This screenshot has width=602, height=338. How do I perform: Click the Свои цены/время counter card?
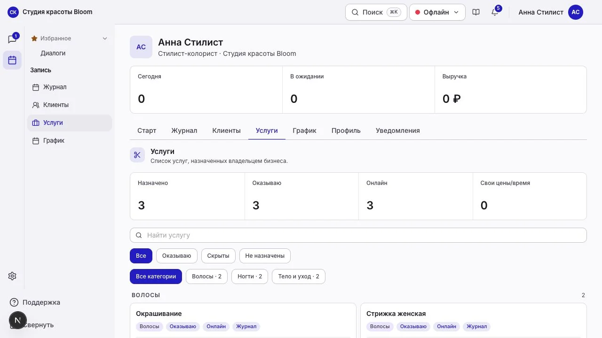(530, 196)
